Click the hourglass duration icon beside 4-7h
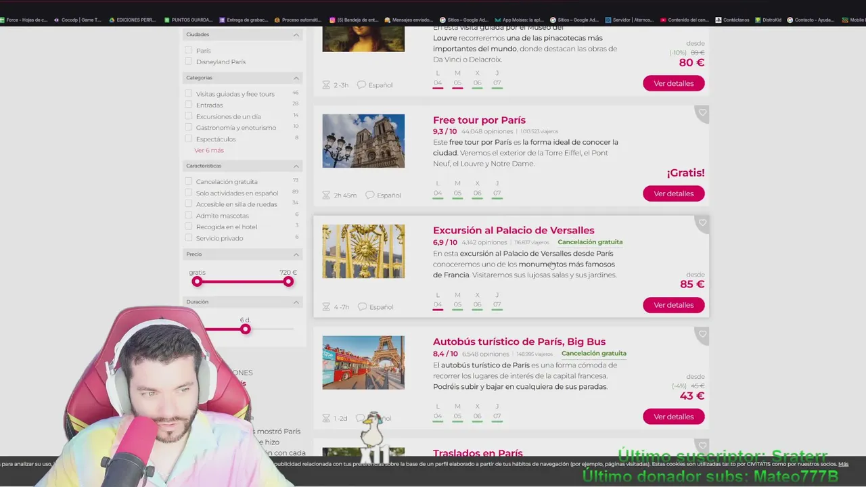The width and height of the screenshot is (866, 487). tap(326, 306)
